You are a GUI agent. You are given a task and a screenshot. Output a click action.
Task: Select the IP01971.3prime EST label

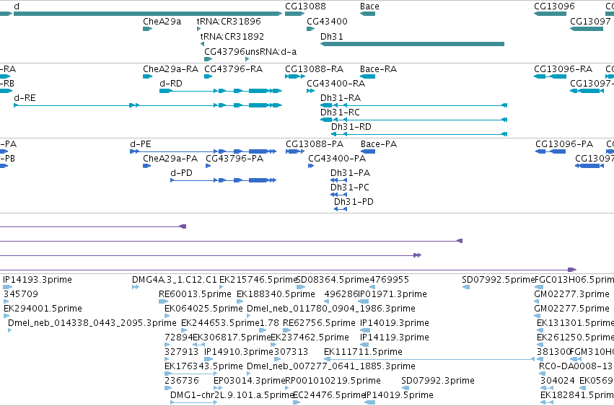(x=392, y=294)
